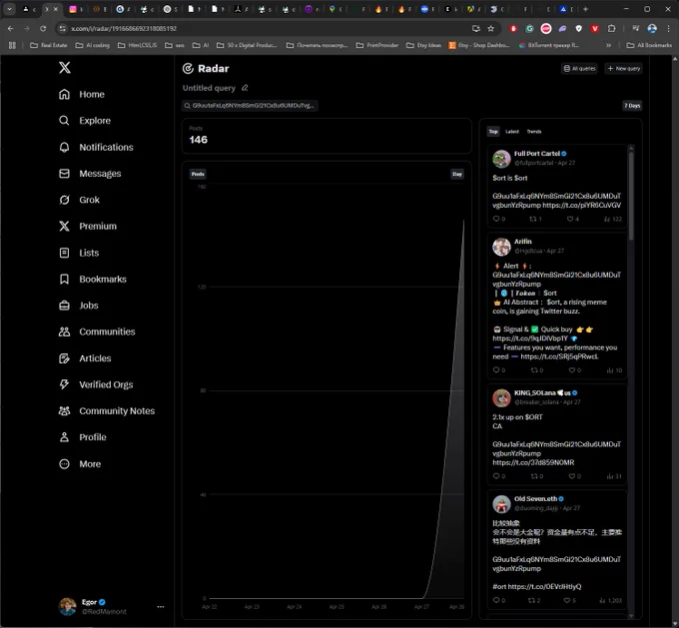The width and height of the screenshot is (679, 628).
Task: Open Communities from the sidebar
Action: tap(97, 331)
